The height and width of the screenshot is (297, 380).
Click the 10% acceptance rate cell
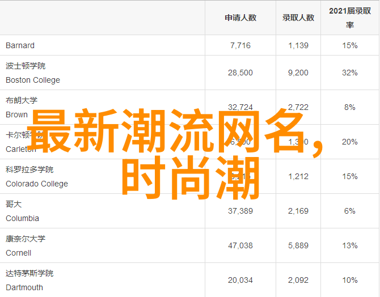coord(350,281)
